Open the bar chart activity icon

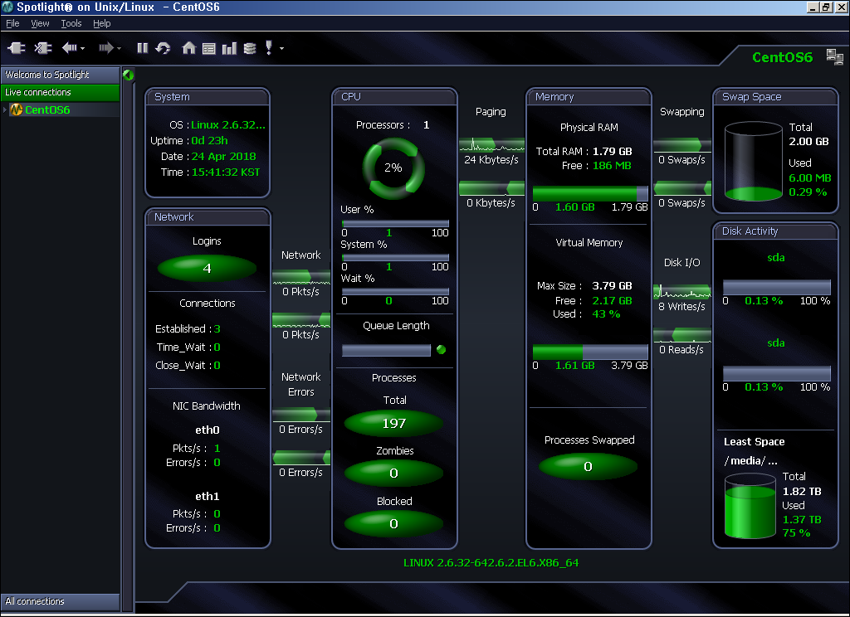[x=229, y=48]
